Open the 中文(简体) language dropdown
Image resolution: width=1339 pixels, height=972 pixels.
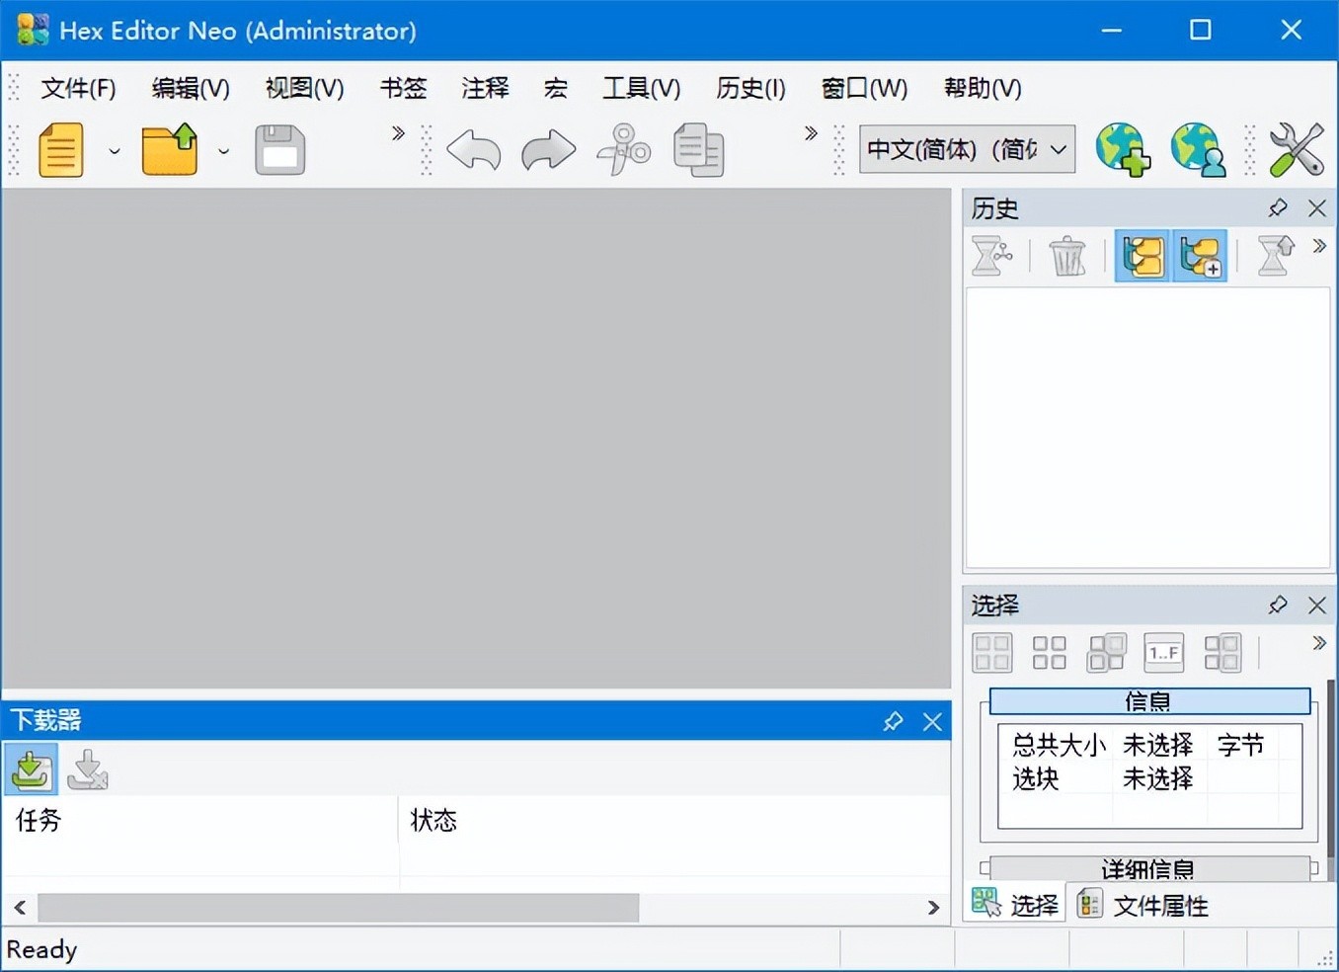coord(967,150)
